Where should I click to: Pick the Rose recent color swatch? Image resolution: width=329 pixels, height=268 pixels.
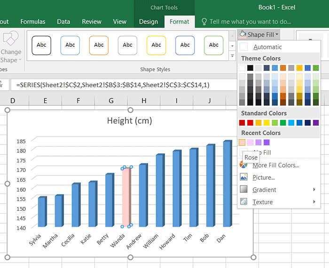pyautogui.click(x=242, y=142)
